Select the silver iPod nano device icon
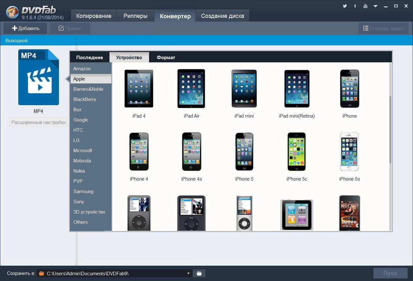 click(244, 213)
